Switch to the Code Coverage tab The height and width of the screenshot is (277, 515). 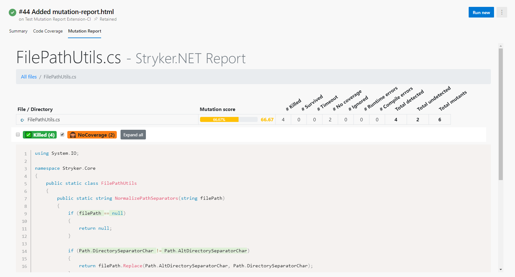coord(48,31)
